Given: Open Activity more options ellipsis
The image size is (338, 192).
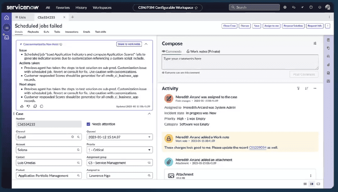Looking at the screenshot, I should pyautogui.click(x=315, y=89).
